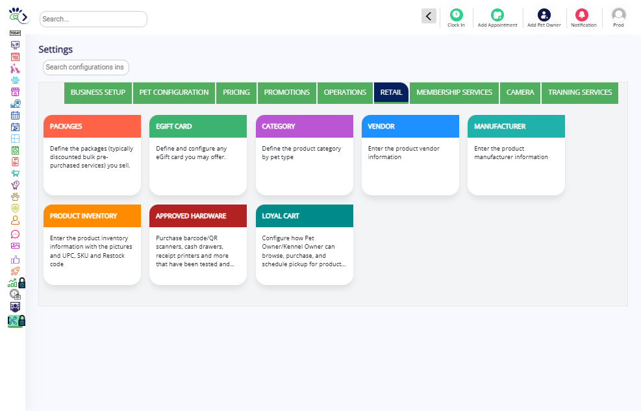Screen dimensions: 641x411
Task: Click the dark blue user profile sidebar icon
Action: point(15,307)
